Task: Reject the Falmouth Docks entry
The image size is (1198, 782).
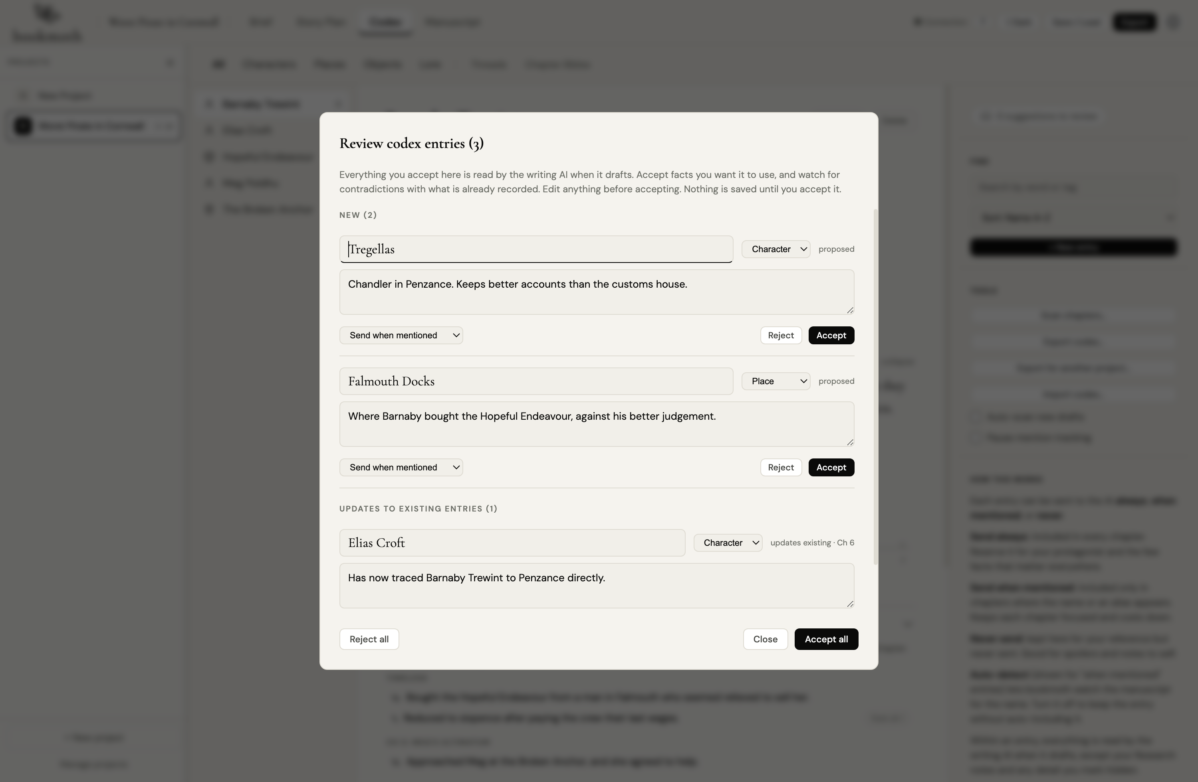Action: [781, 467]
